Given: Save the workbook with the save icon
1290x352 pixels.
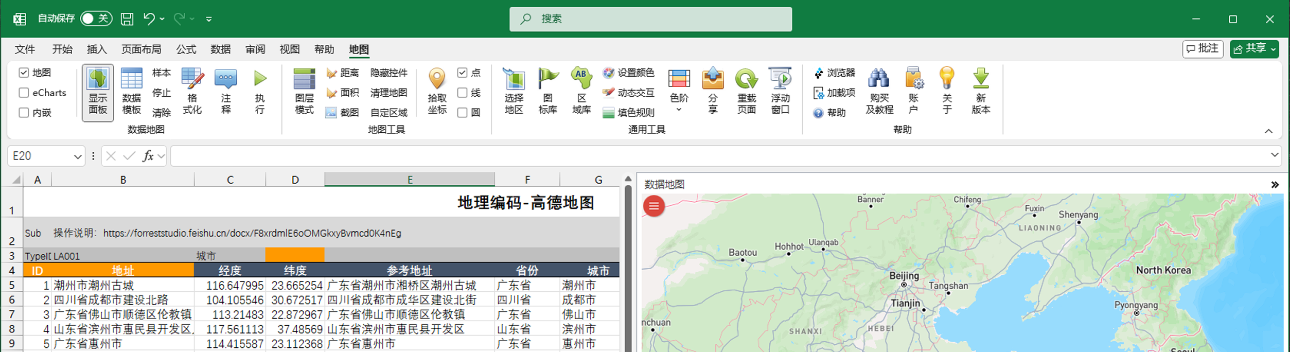Looking at the screenshot, I should coord(127,19).
